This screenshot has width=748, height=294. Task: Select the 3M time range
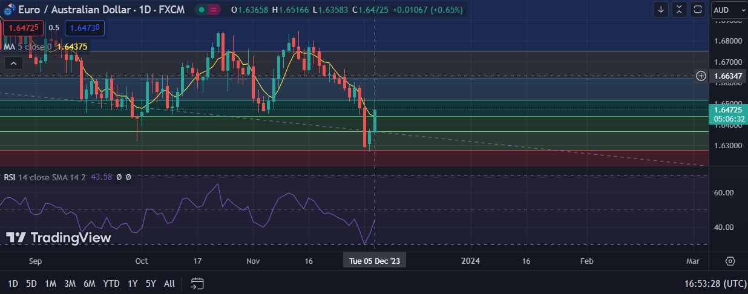tap(70, 283)
